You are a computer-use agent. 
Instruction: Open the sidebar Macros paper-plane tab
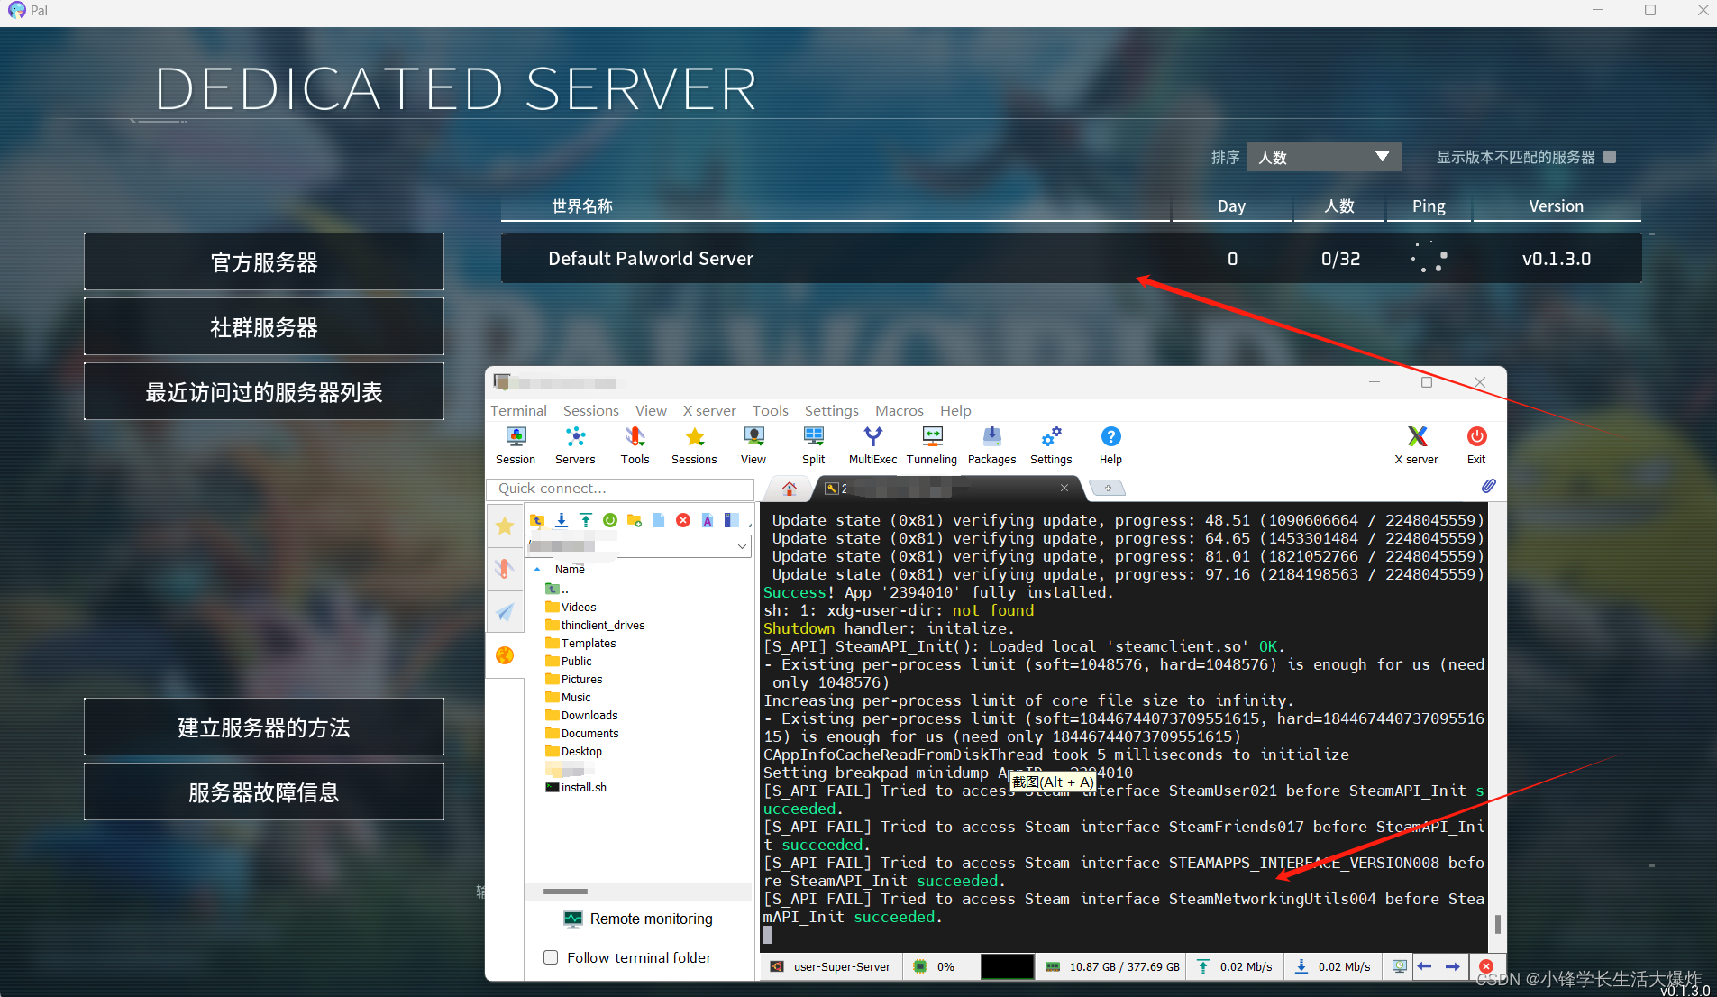pyautogui.click(x=505, y=612)
